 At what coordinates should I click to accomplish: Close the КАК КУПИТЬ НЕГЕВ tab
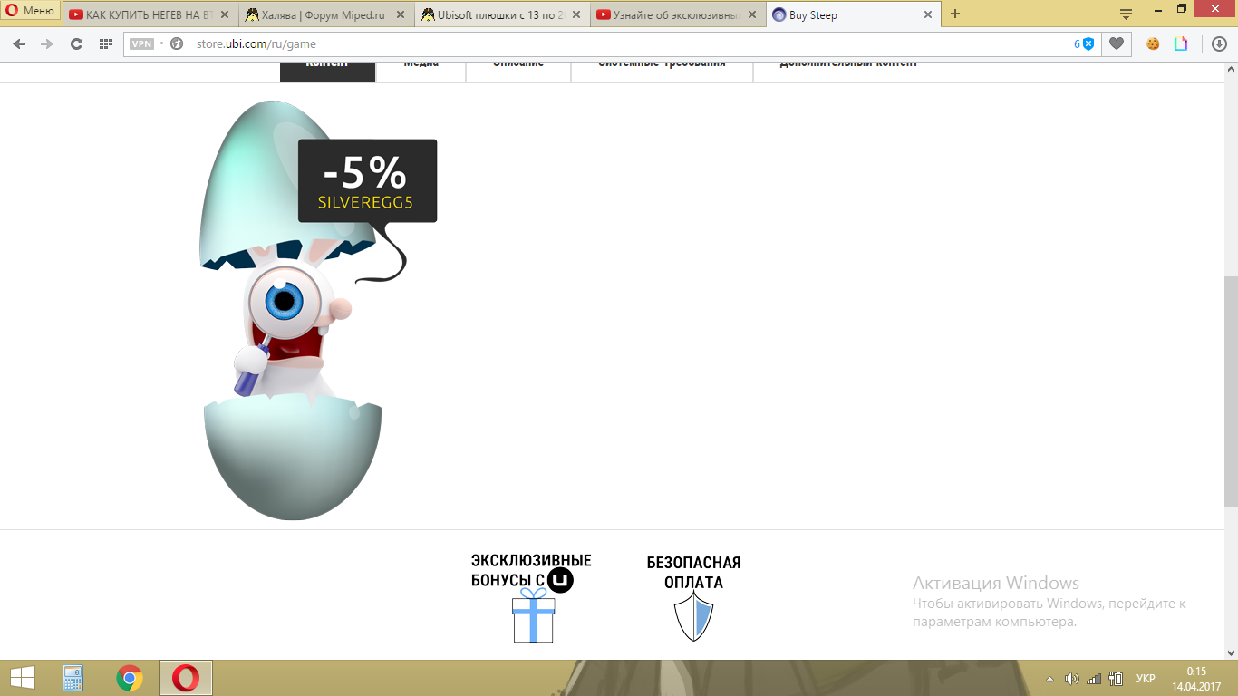(225, 14)
